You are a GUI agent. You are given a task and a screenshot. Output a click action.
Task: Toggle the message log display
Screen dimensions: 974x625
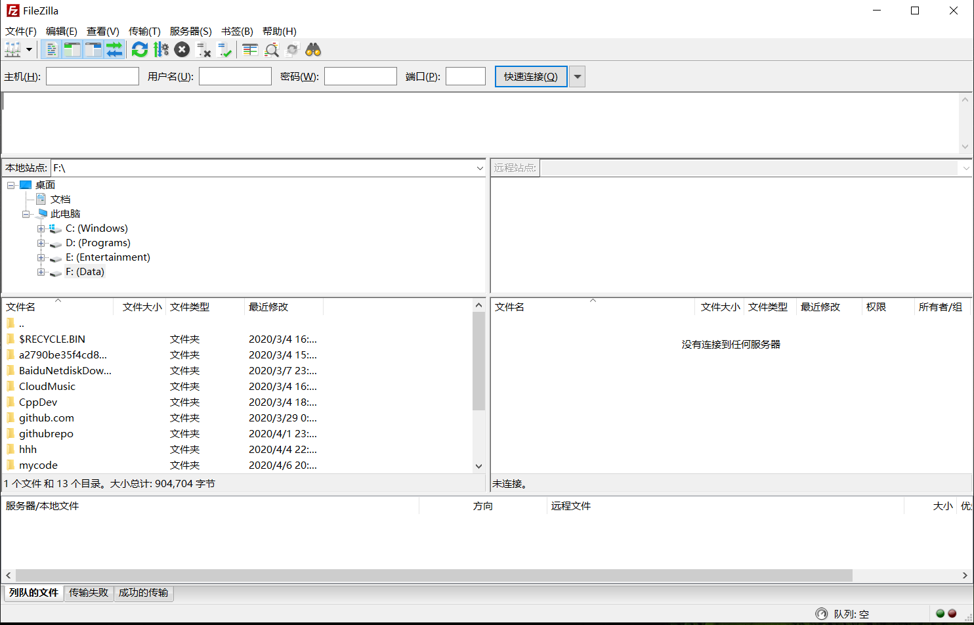tap(51, 50)
